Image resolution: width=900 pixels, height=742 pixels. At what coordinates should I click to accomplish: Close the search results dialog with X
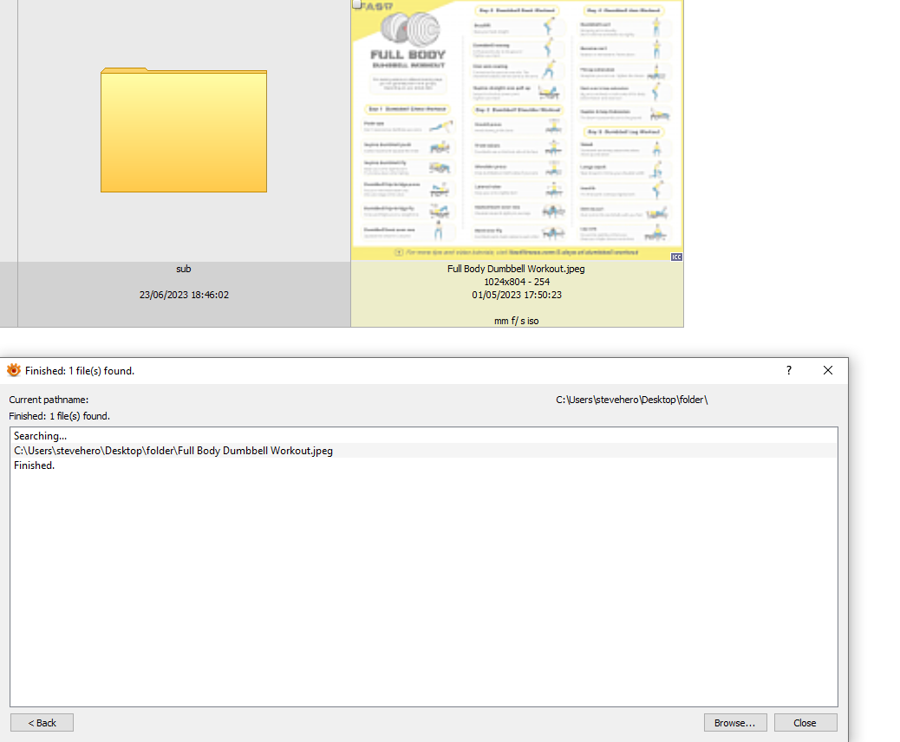tap(828, 371)
